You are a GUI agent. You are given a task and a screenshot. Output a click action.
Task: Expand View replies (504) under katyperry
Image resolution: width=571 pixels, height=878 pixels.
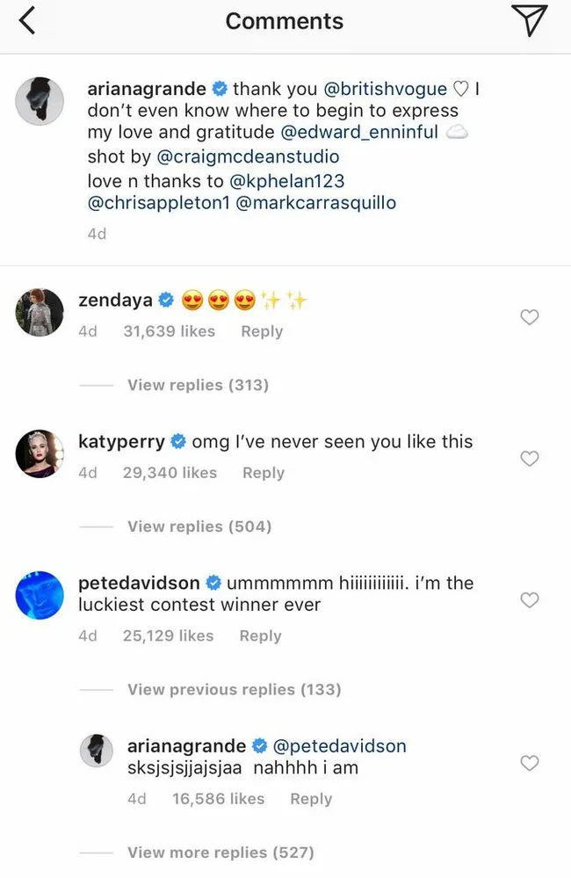point(199,526)
